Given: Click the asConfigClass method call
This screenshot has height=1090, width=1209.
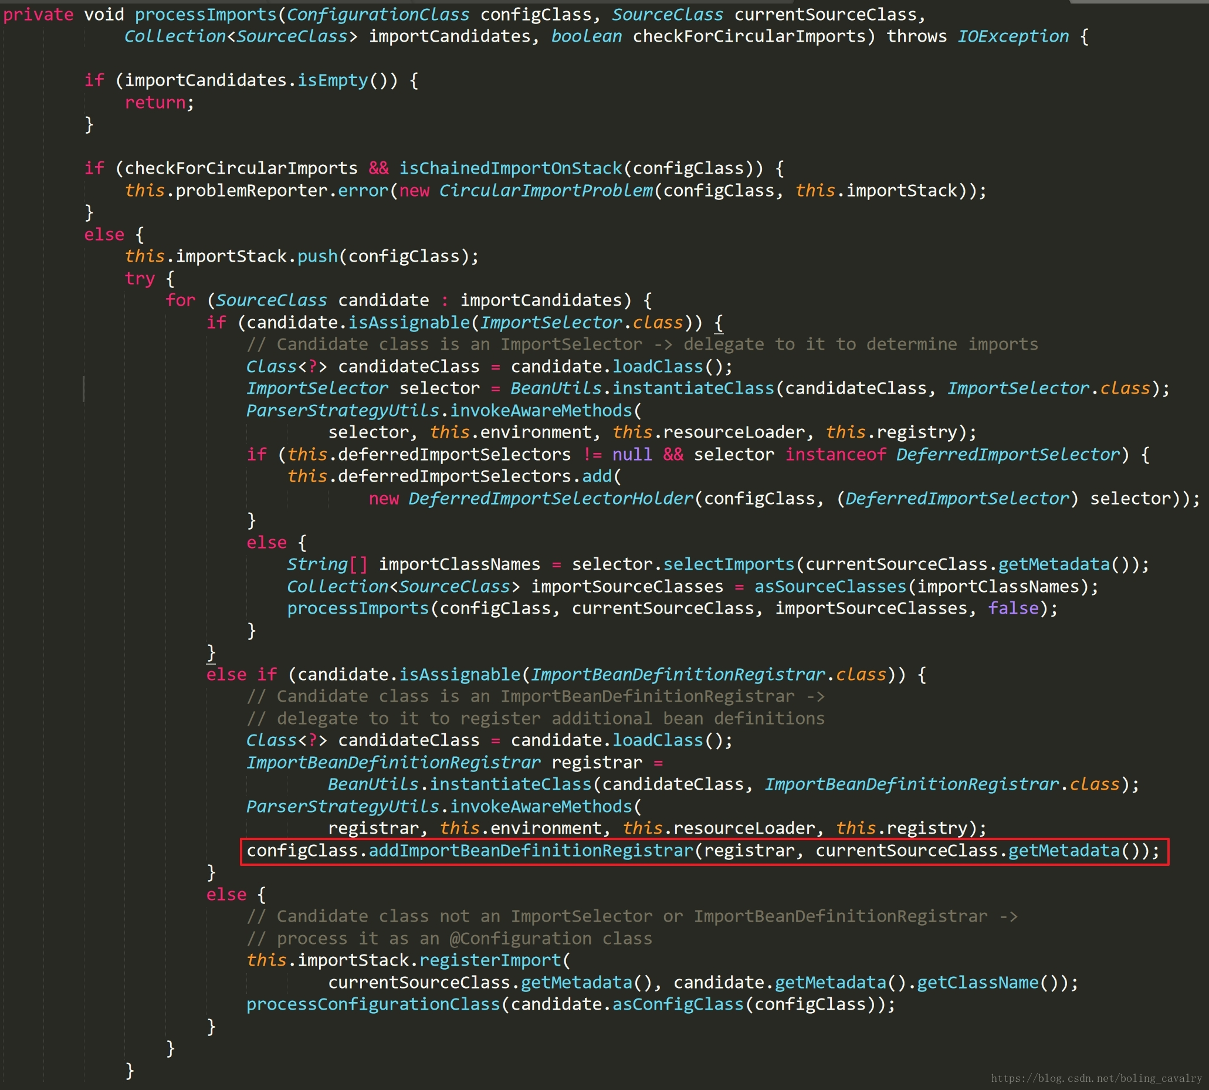Looking at the screenshot, I should click(x=678, y=1004).
